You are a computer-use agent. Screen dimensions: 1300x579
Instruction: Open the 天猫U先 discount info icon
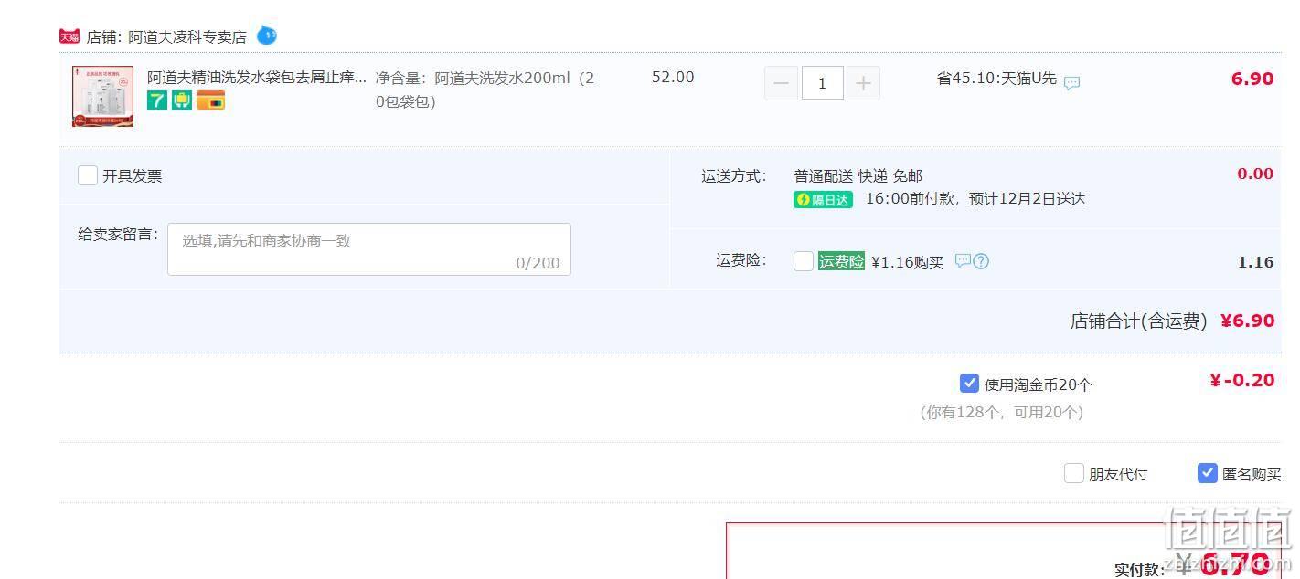[1071, 82]
